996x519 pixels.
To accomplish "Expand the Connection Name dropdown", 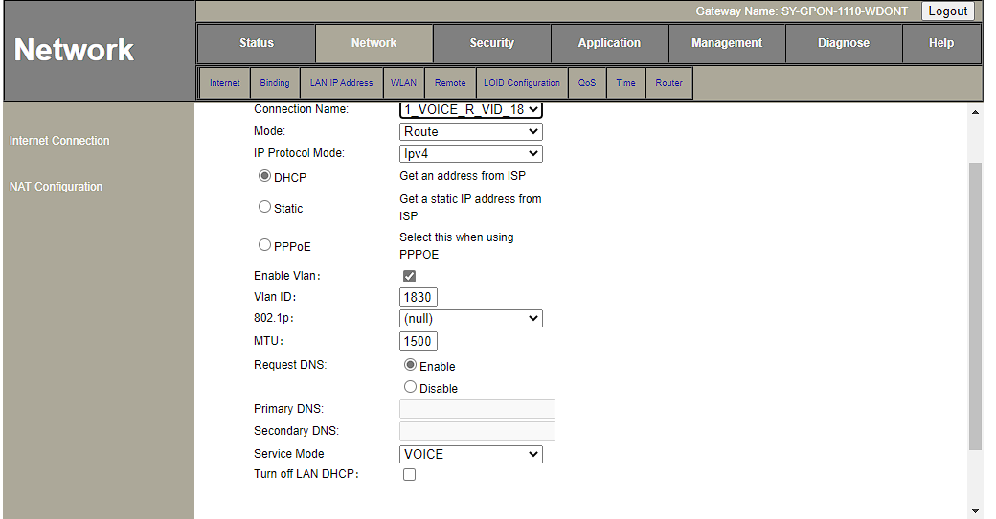I will (470, 110).
